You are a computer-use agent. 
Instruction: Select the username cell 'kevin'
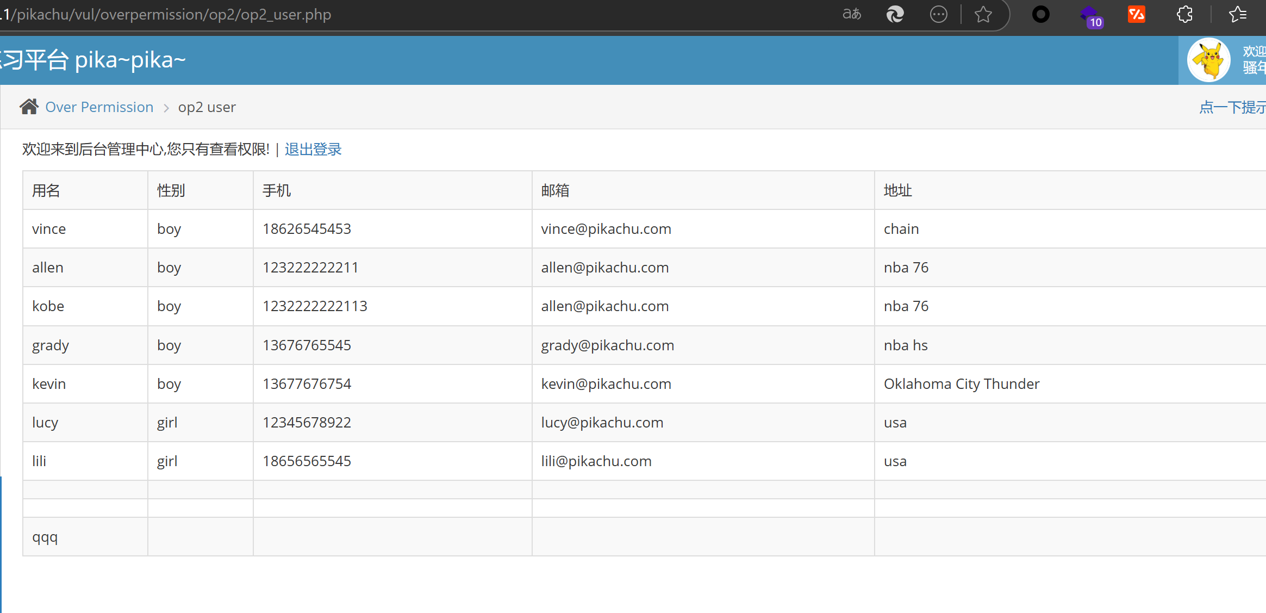[49, 384]
